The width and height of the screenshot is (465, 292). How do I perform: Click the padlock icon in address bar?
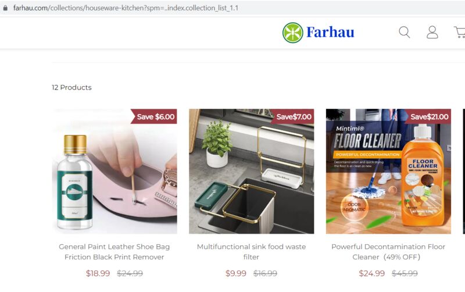(x=5, y=8)
